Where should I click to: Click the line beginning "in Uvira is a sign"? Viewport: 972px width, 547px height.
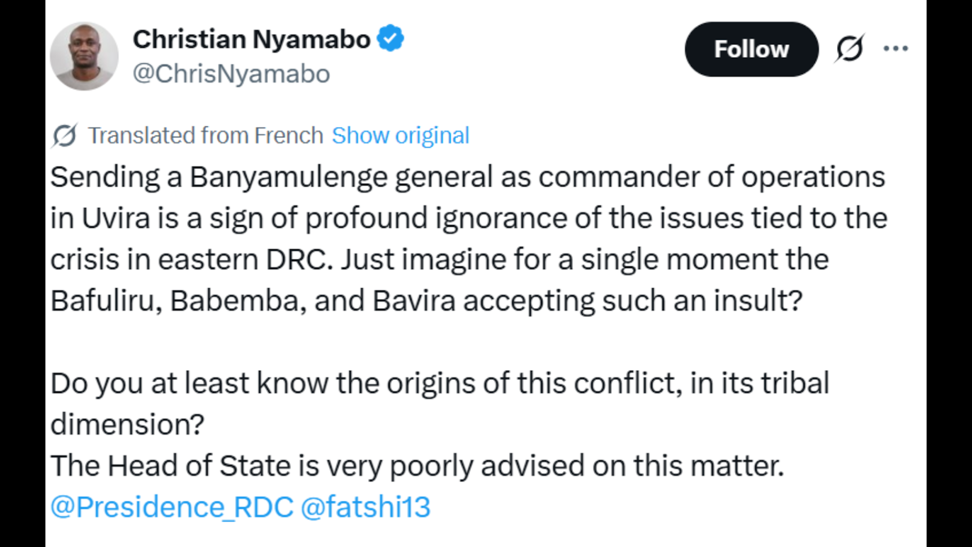469,218
